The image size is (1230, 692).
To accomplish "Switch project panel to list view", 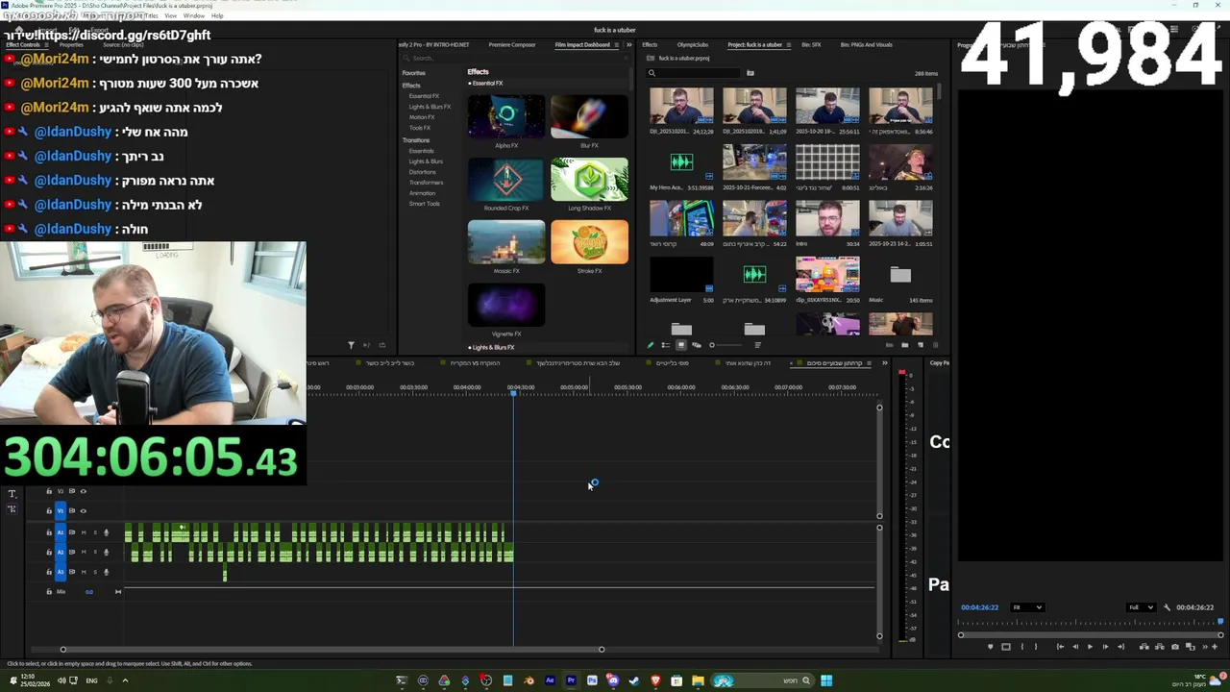I will tap(666, 345).
